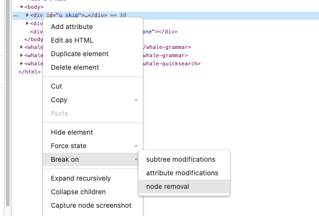Expand the first whale-grammar element
The width and height of the screenshot is (319, 216).
click(22, 47)
